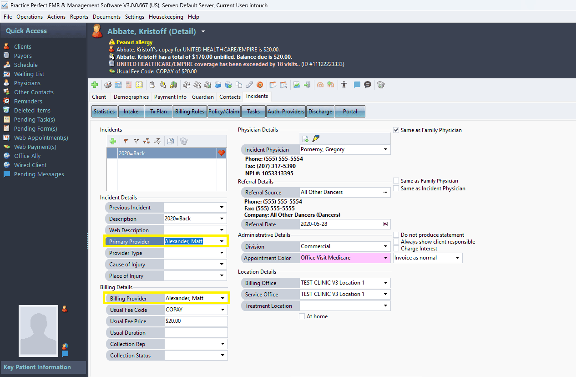This screenshot has height=377, width=576.
Task: Expand the Billing Office dropdown
Action: point(386,283)
